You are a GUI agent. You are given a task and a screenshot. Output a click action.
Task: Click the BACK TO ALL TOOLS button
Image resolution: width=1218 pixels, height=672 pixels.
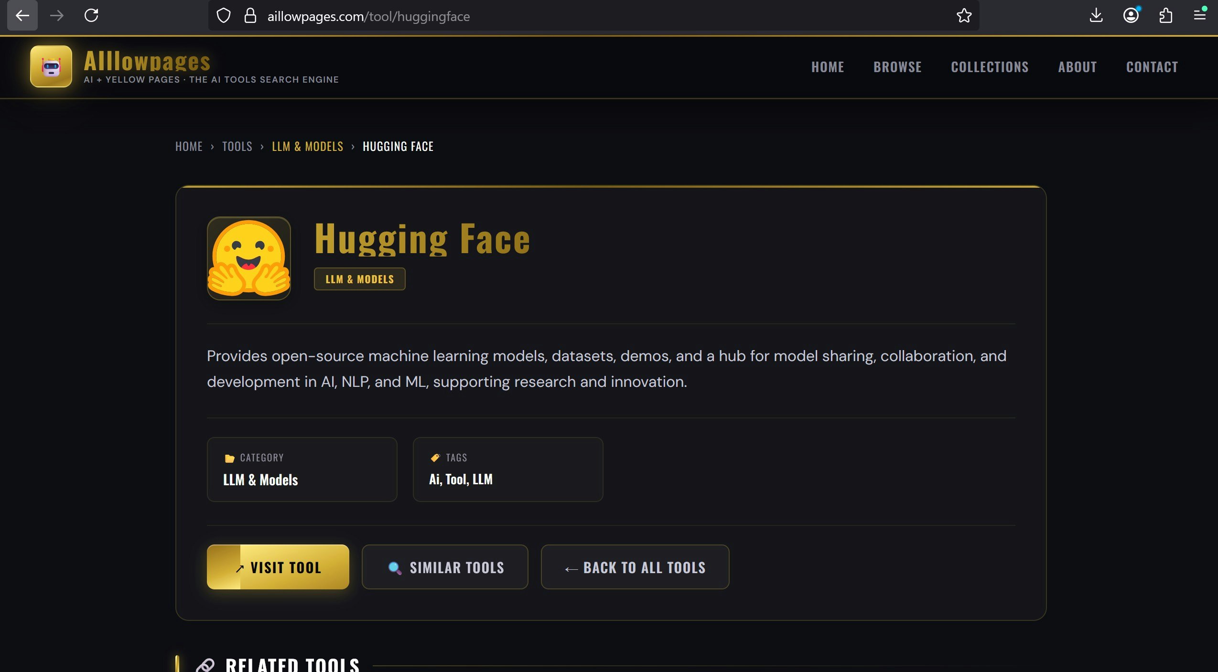635,567
